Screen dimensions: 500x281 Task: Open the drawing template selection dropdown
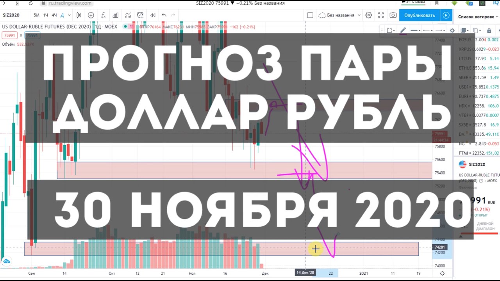tap(391, 30)
